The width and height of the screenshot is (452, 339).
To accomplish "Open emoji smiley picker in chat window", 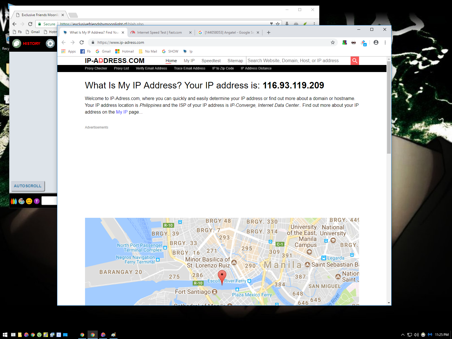I will pos(29,201).
